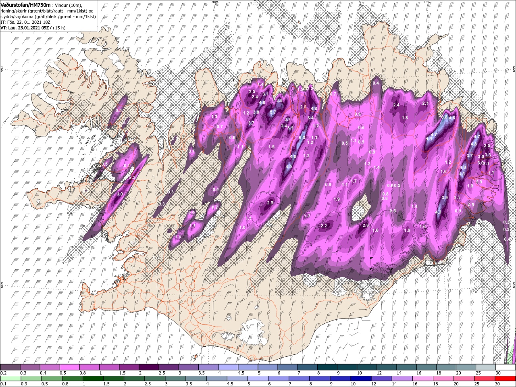
Task: Click the dark teal 8–9 swatch in the upper legend row
Action: (327, 367)
